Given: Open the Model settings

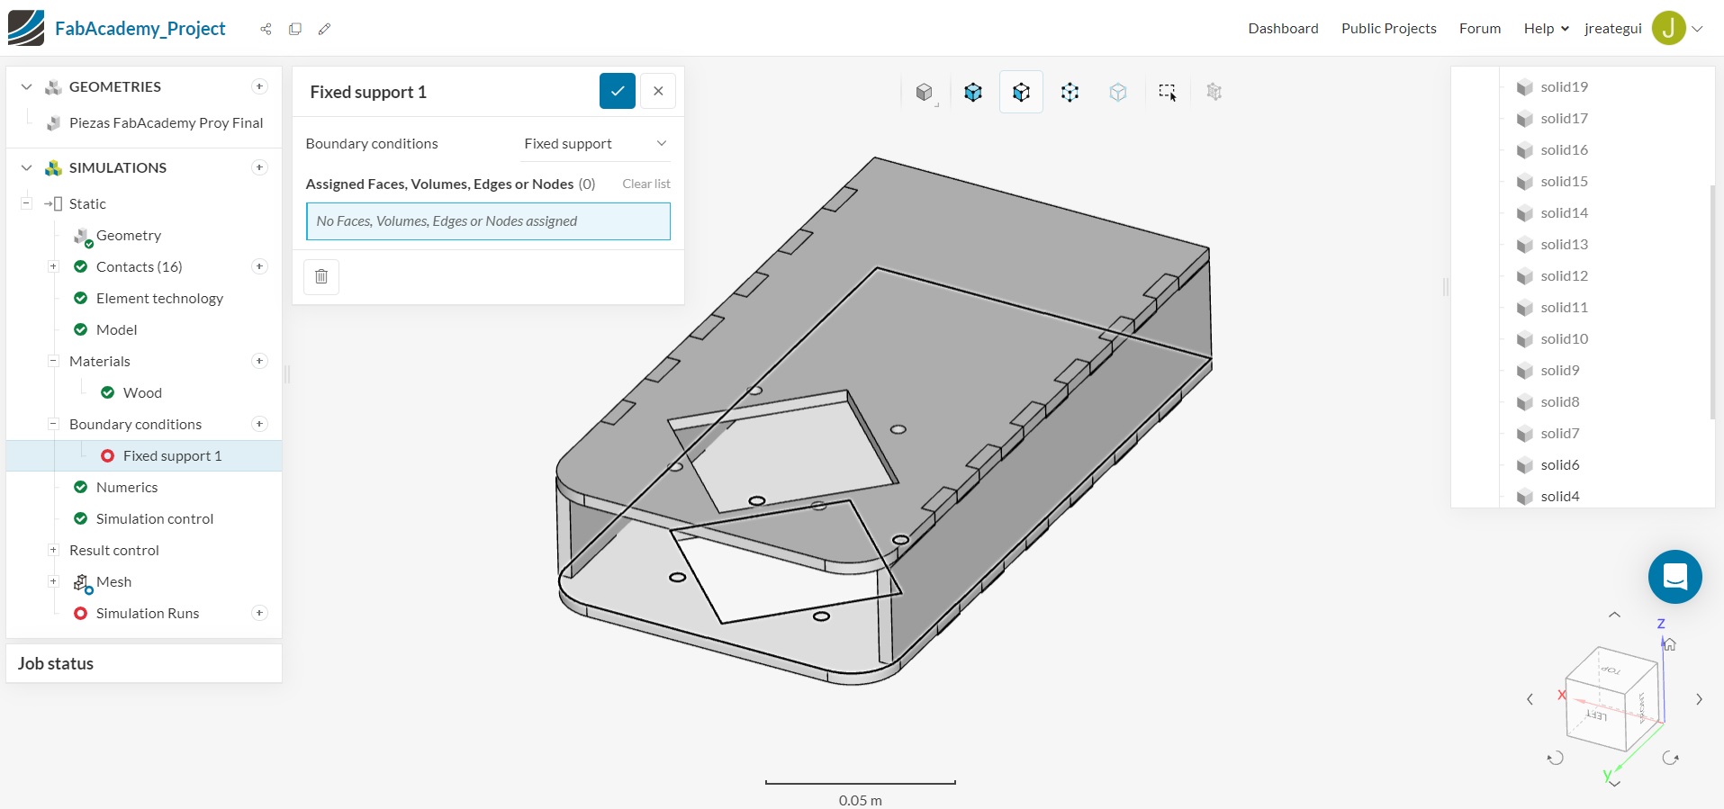Looking at the screenshot, I should pos(116,330).
